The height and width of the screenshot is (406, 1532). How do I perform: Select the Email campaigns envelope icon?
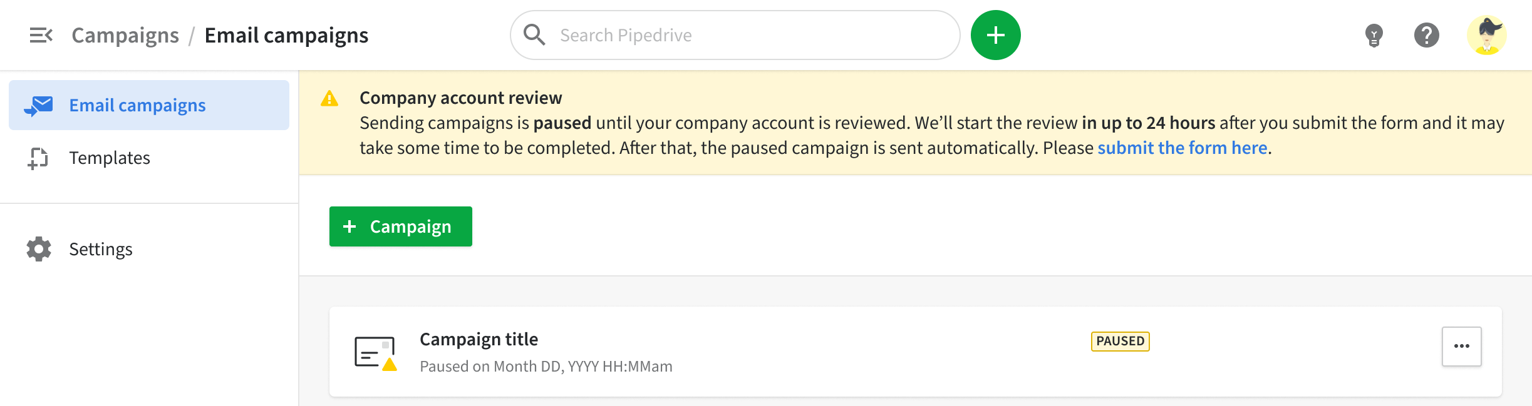click(x=40, y=104)
